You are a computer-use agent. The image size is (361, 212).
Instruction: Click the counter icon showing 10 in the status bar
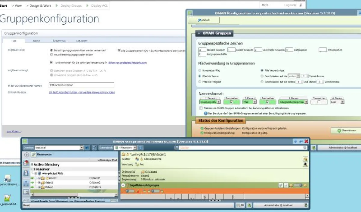[240, 205]
